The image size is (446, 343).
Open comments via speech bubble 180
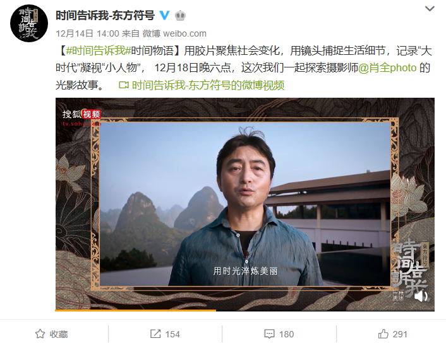279,334
